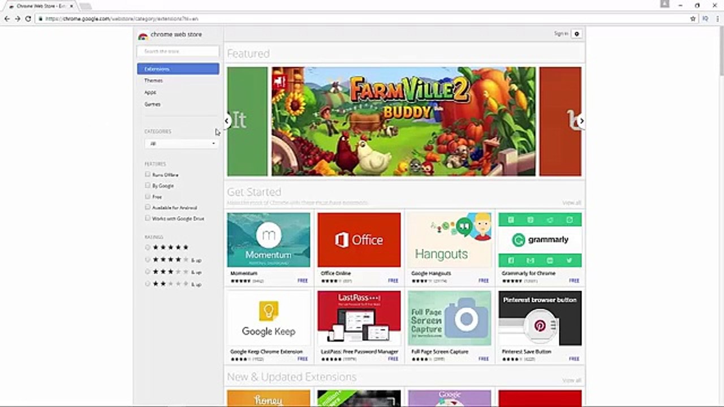724x407 pixels.
Task: Focus the Search the store field
Action: tap(178, 51)
